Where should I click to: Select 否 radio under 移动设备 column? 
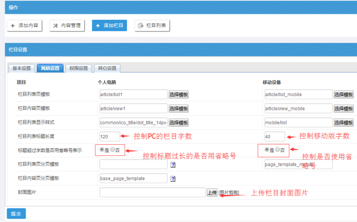(277, 150)
